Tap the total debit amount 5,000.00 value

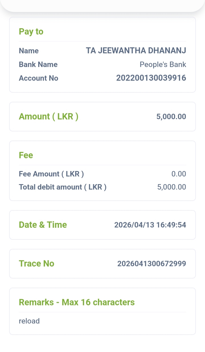point(171,187)
